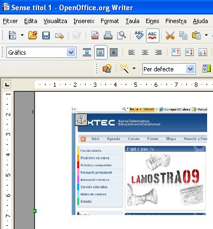Cut selection with the scissors icon
The height and width of the screenshot is (229, 213).
pos(170,35)
